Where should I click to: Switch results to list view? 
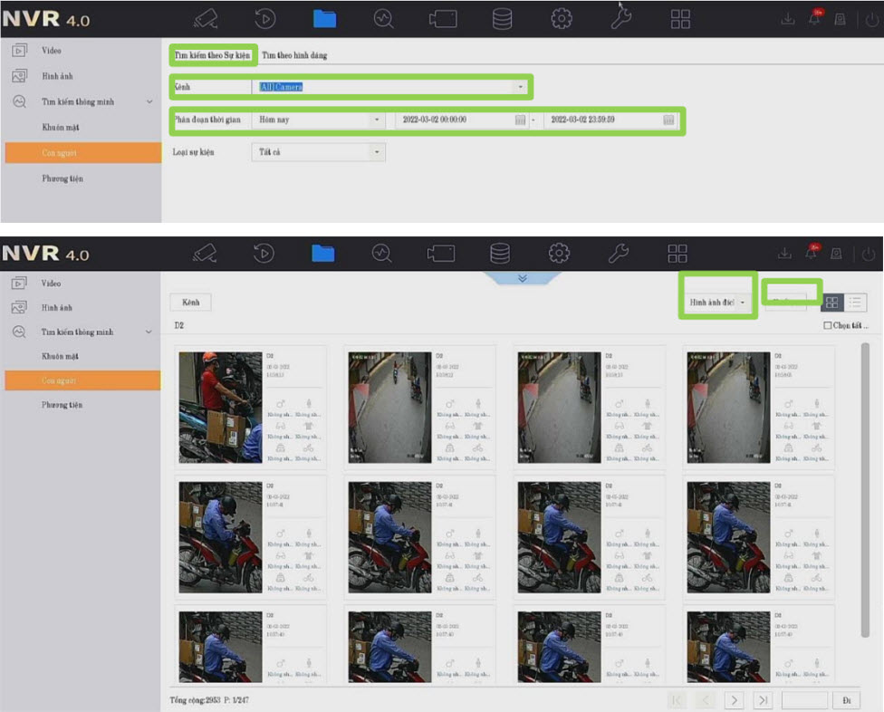[x=854, y=303]
